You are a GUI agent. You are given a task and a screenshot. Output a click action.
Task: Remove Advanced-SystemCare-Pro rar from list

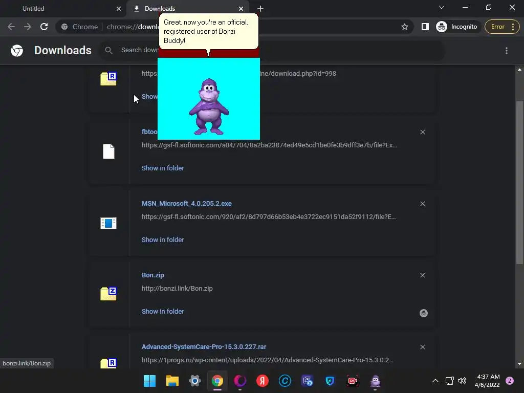pyautogui.click(x=422, y=347)
